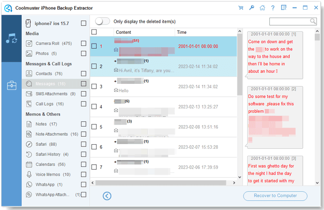This screenshot has height=210, width=324.
Task: Click the Calendars grid icon
Action: (x=29, y=165)
